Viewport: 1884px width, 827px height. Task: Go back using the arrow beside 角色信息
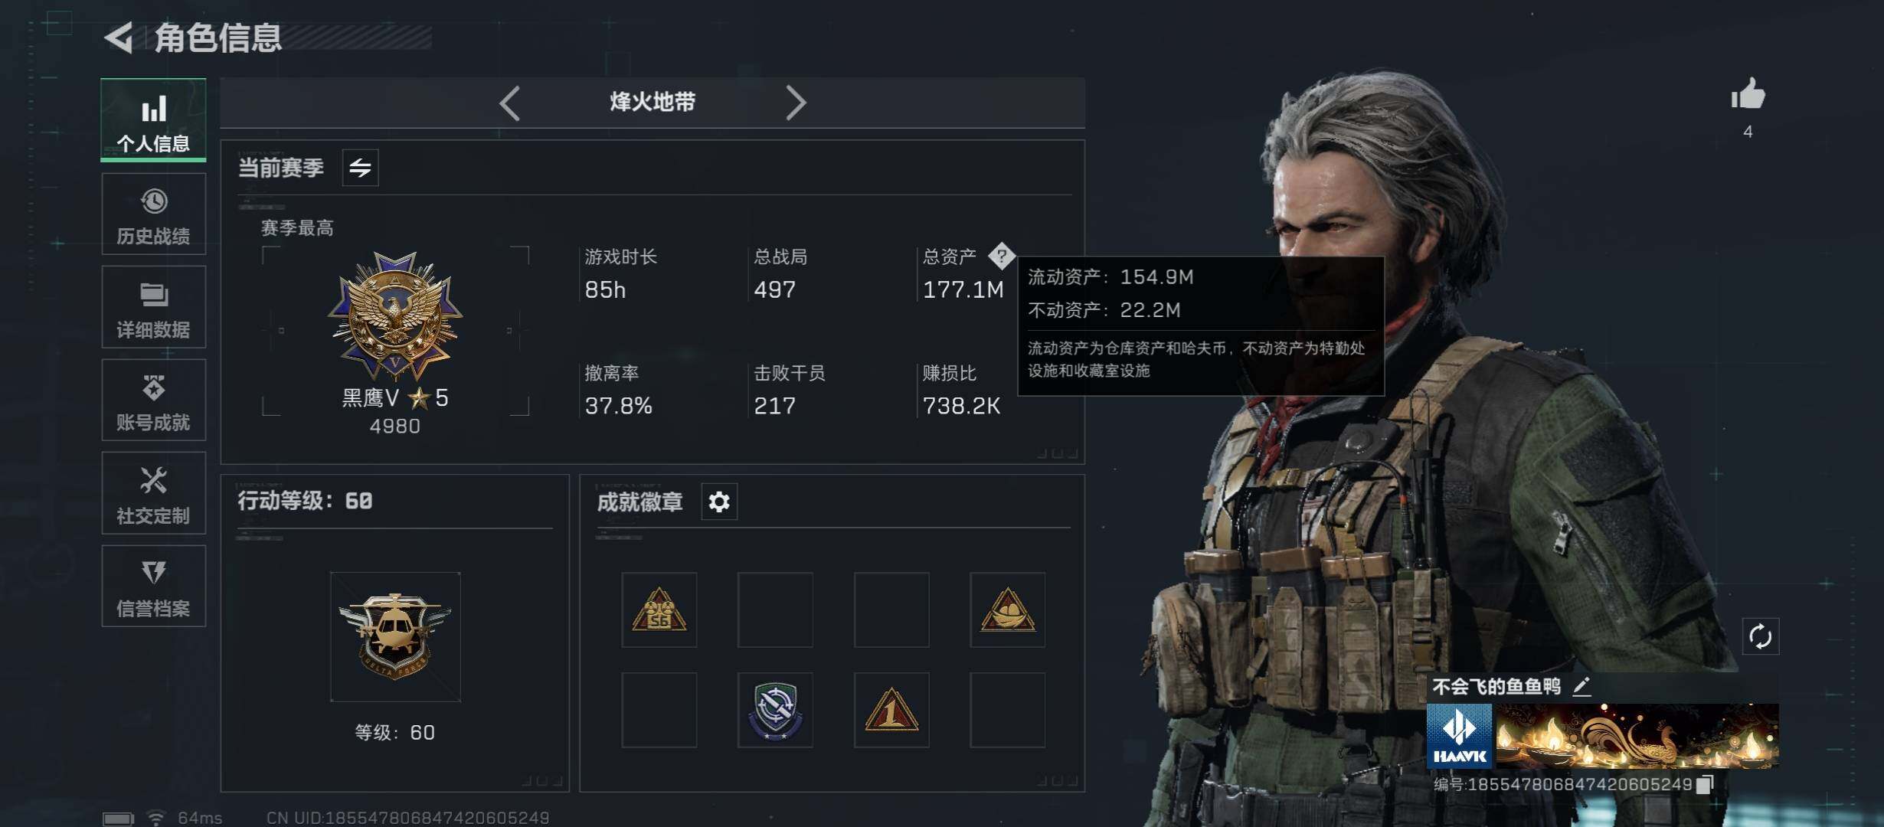tap(119, 38)
